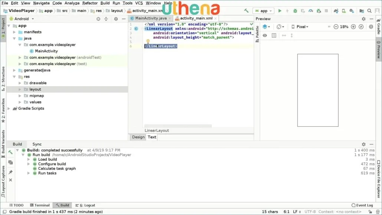Zoom out the layout preview
The image size is (382, 215).
point(336,27)
